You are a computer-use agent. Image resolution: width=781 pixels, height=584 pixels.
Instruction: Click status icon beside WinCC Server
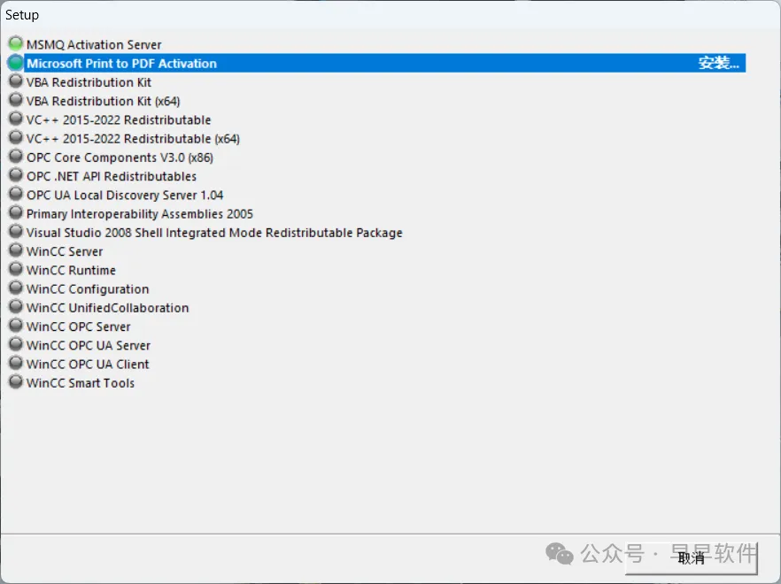(16, 250)
